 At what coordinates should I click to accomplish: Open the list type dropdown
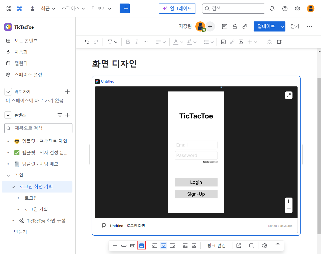pos(209,42)
